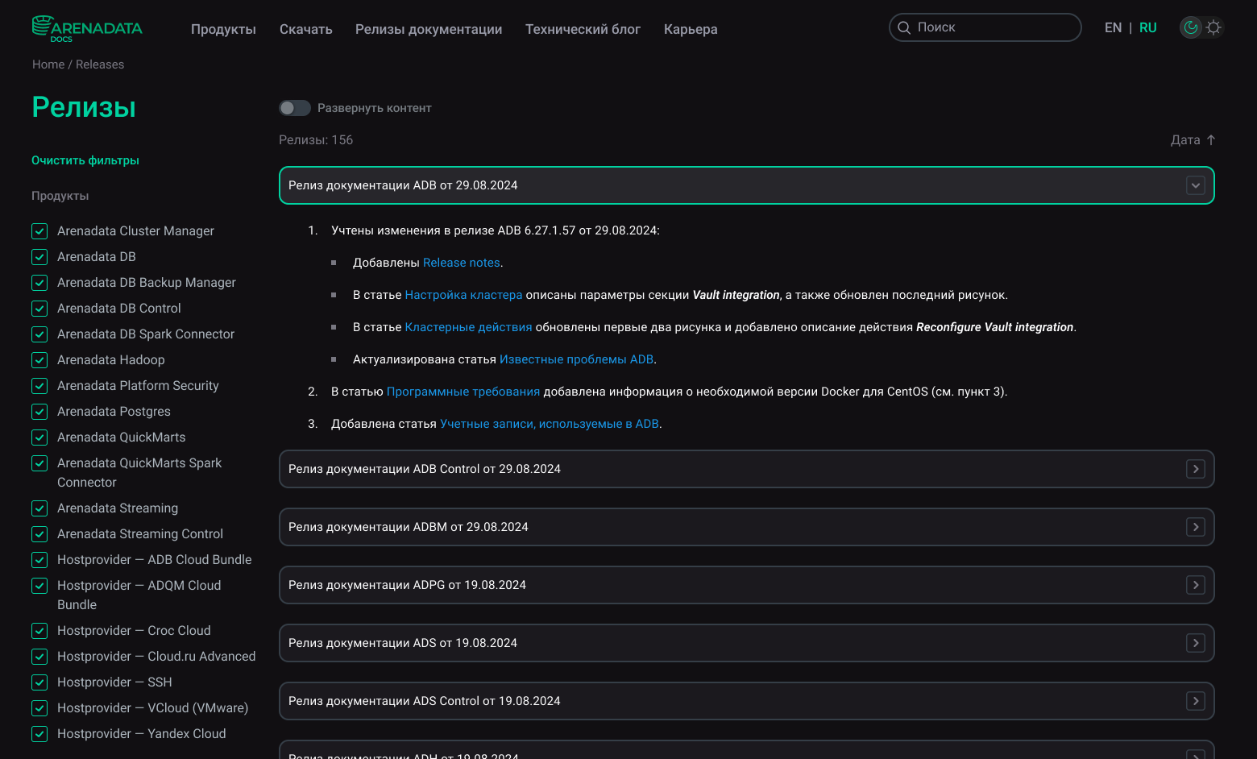Open Релизы документации menu item

pyautogui.click(x=429, y=29)
